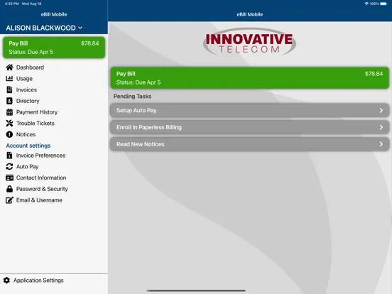Screen dimensions: 392x294
Task: Tap the main panel Pay Bill banner
Action: [x=249, y=77]
